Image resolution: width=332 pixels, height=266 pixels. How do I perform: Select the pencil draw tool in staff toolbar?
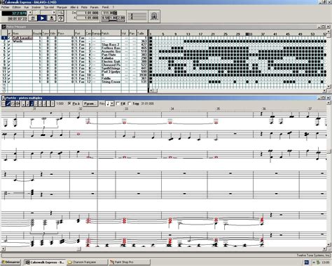(x=8, y=103)
